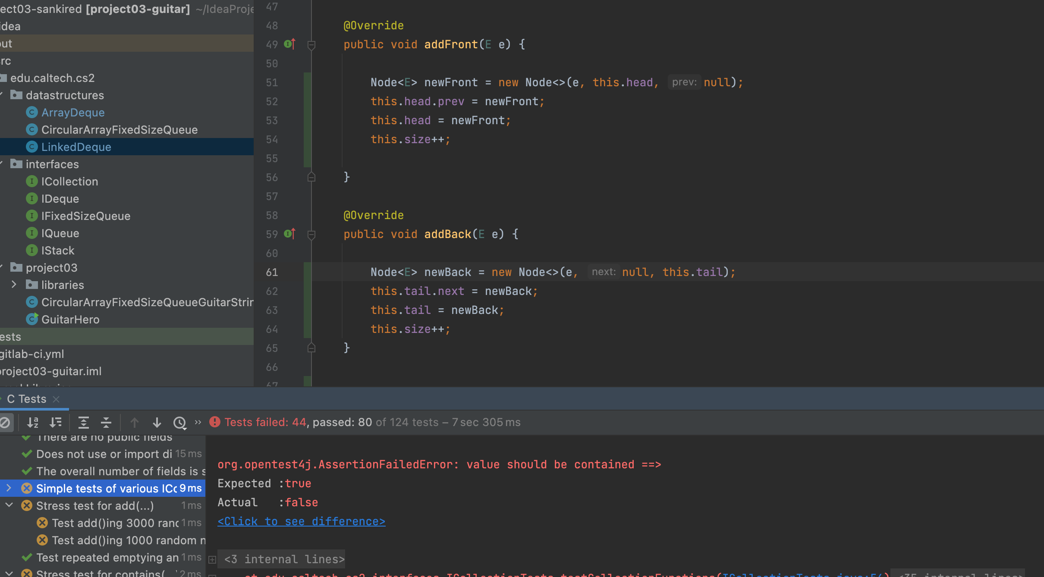The height and width of the screenshot is (577, 1044).
Task: Click the Expand All tests icon
Action: (83, 422)
